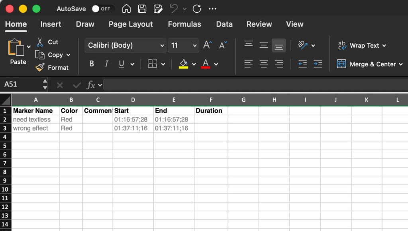The width and height of the screenshot is (408, 231).
Task: Toggle italic formatting
Action: tap(106, 64)
